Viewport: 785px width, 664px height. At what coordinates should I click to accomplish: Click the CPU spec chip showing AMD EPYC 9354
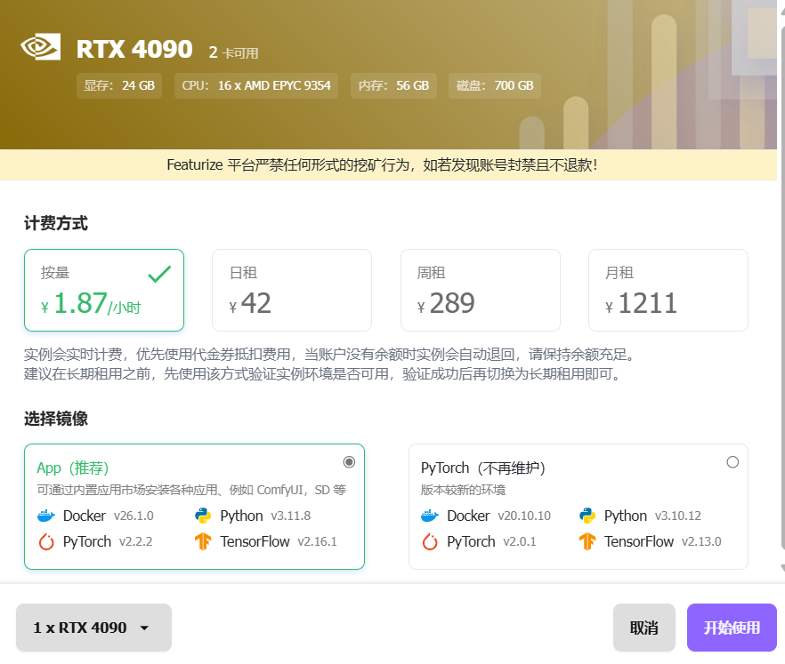(x=255, y=85)
